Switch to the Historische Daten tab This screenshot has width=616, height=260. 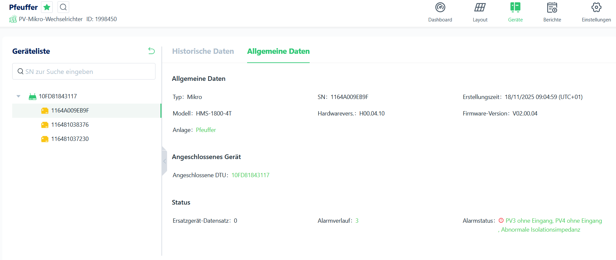(203, 51)
